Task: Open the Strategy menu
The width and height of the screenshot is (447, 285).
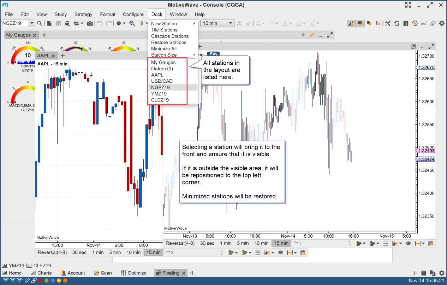Action: (83, 14)
